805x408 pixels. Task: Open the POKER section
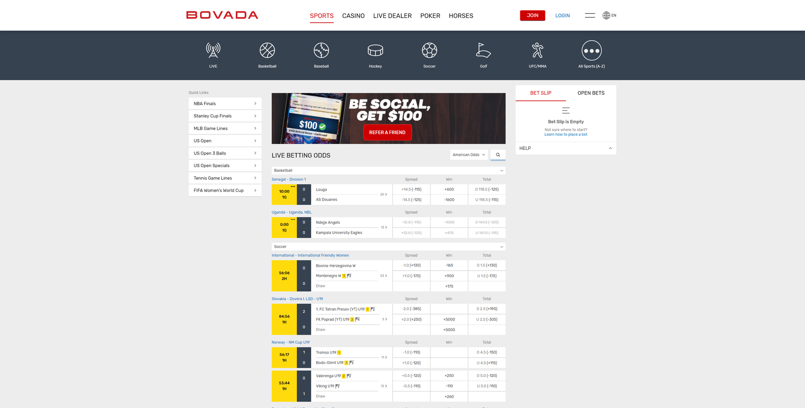point(430,16)
